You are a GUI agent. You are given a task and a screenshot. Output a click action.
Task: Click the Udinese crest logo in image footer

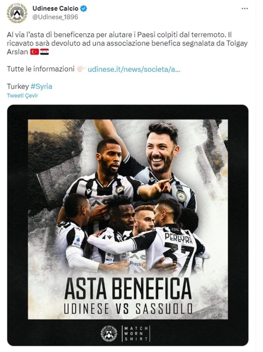click(109, 334)
